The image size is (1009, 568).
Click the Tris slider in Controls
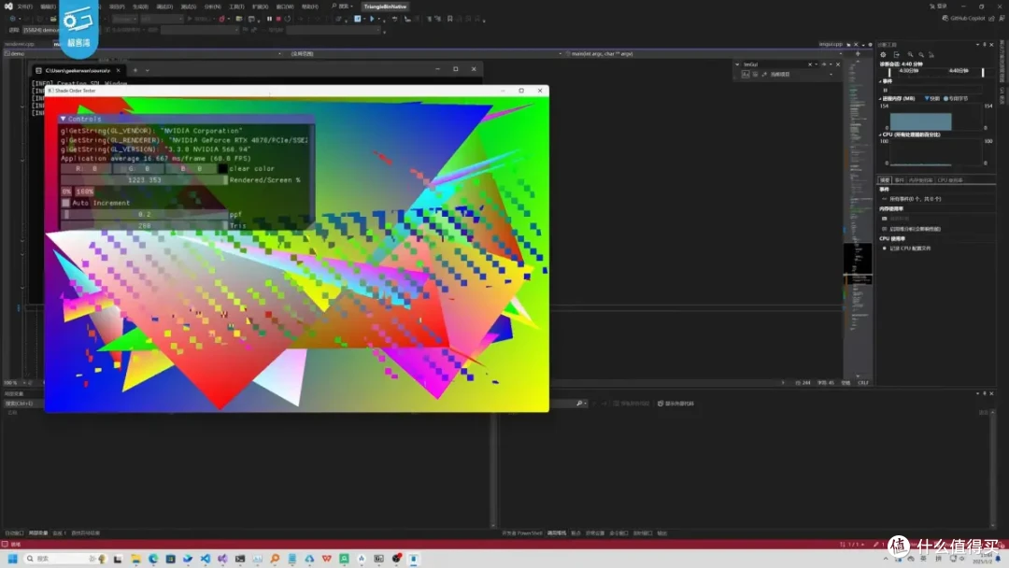coord(144,226)
